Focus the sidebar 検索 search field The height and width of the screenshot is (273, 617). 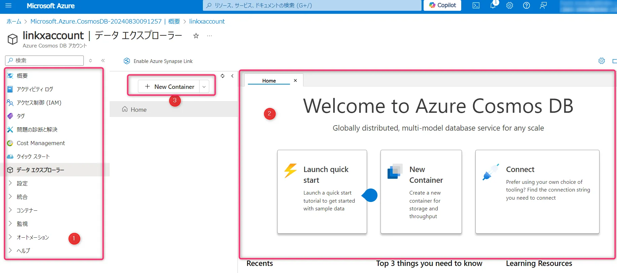click(x=44, y=61)
